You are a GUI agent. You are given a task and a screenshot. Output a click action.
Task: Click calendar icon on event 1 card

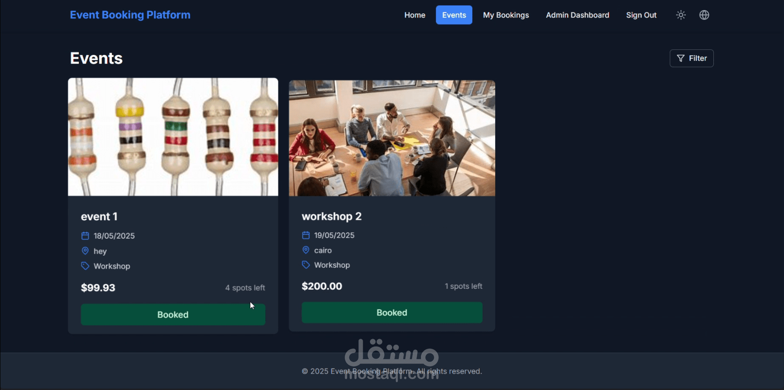pyautogui.click(x=85, y=236)
